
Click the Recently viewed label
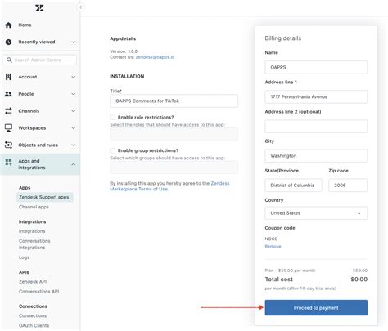point(37,42)
